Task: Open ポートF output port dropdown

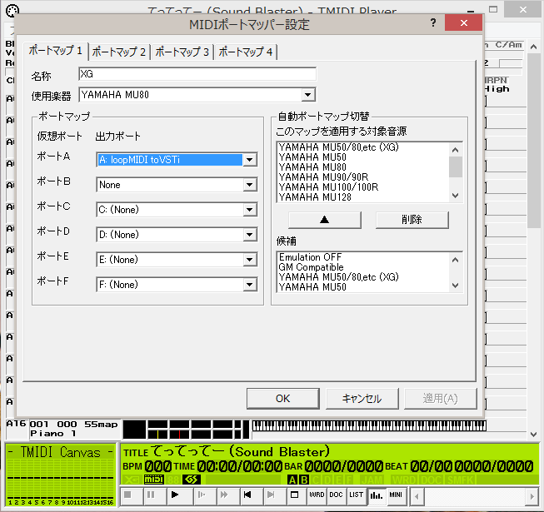Action: click(249, 285)
